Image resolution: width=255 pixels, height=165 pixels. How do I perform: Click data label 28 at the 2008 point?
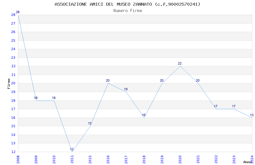[18, 12]
